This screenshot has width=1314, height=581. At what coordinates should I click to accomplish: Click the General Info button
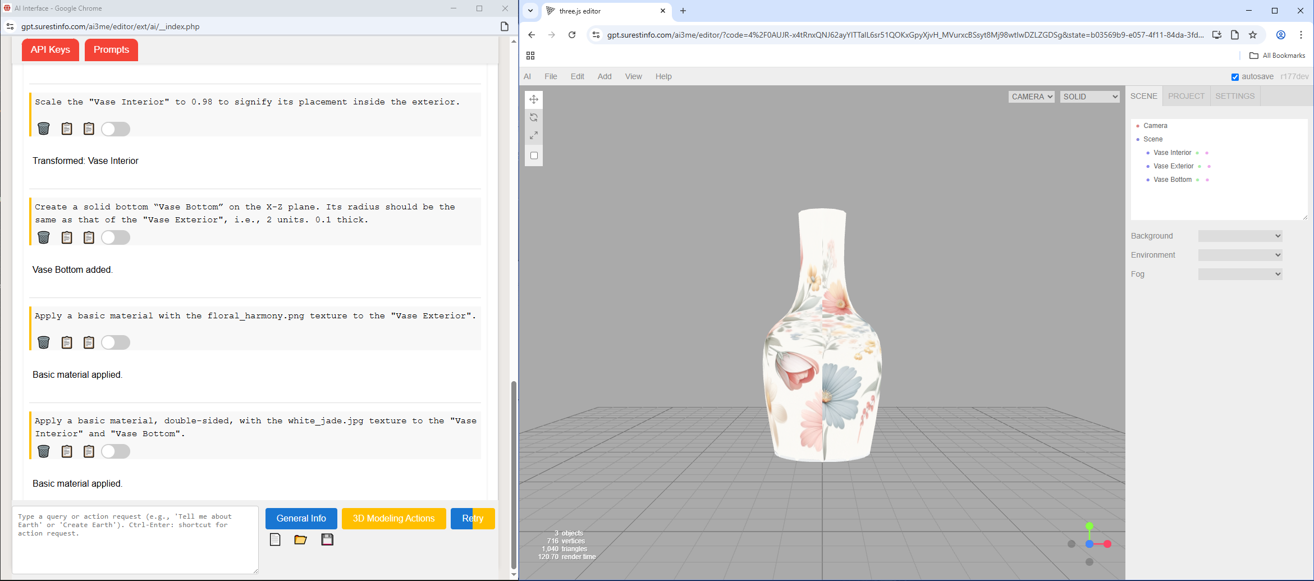click(301, 519)
